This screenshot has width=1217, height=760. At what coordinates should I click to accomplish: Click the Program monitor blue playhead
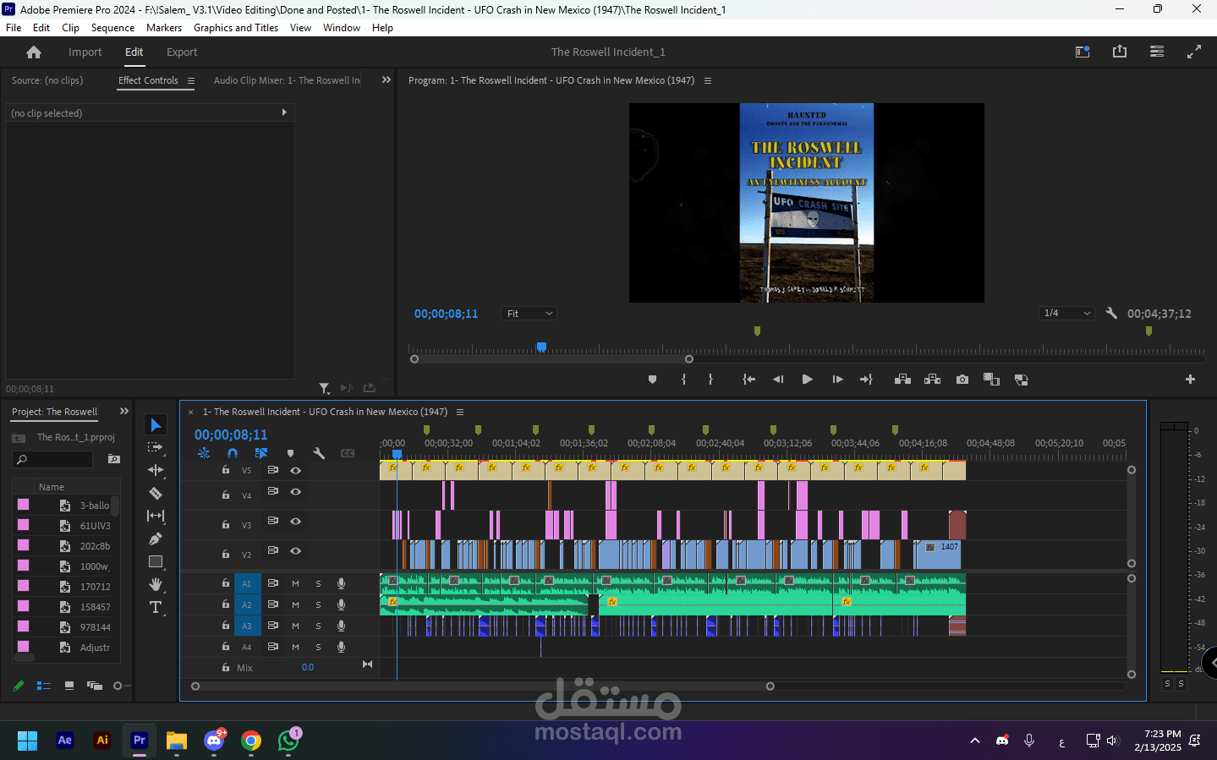click(x=541, y=347)
